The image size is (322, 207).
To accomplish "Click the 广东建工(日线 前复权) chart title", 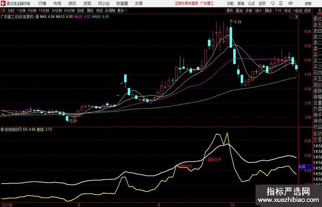I will (17, 17).
